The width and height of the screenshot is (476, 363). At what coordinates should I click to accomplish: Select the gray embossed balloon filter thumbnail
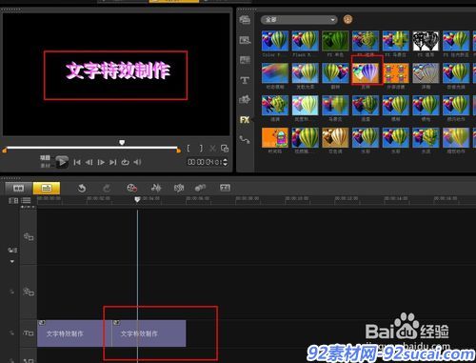coord(426,72)
